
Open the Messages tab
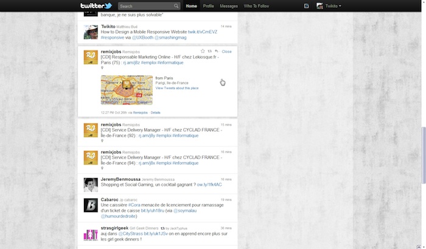(229, 6)
